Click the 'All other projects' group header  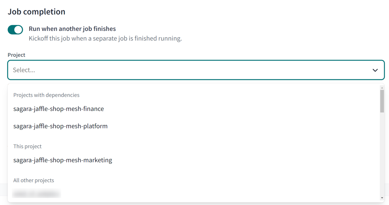tap(34, 180)
